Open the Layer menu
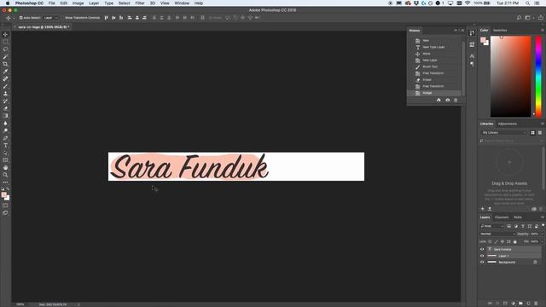 [94, 3]
